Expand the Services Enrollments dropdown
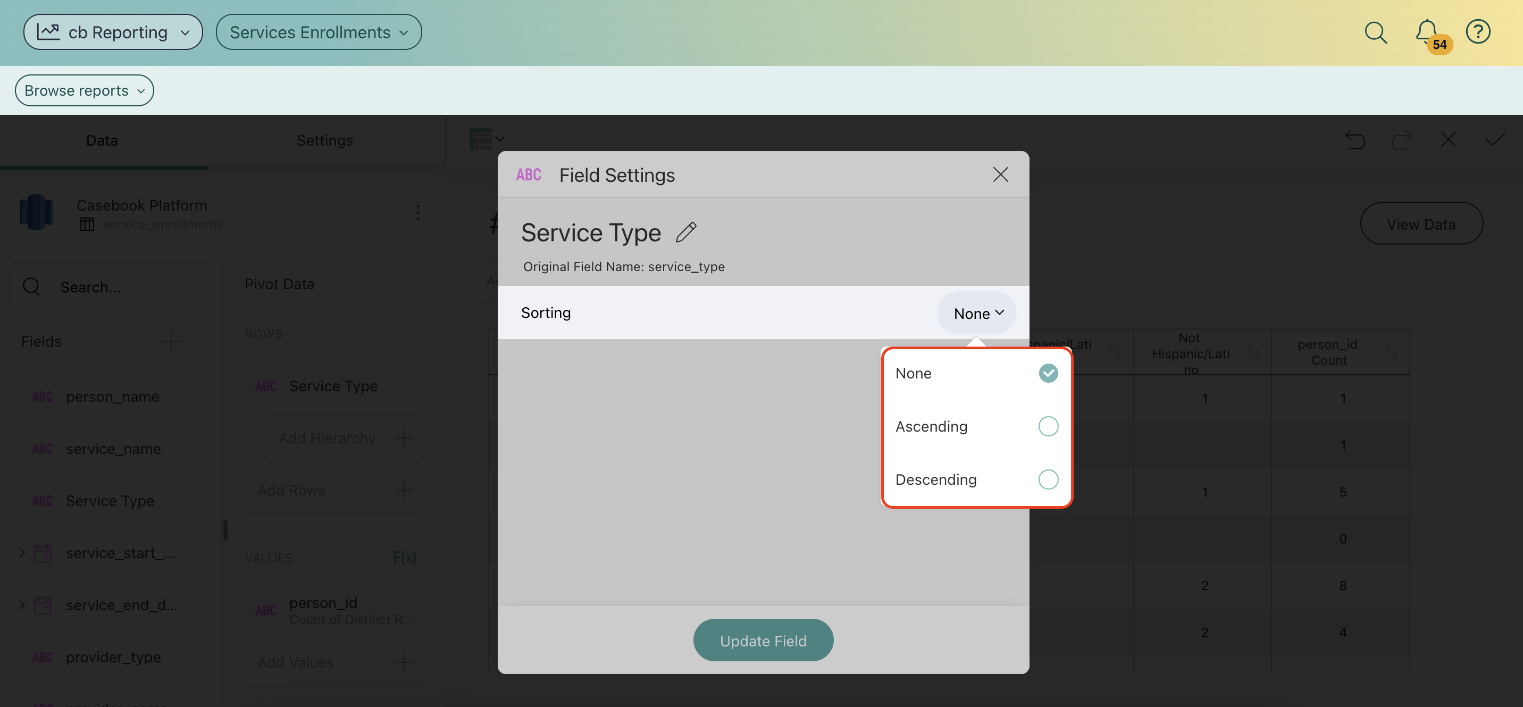This screenshot has height=707, width=1523. [x=319, y=32]
